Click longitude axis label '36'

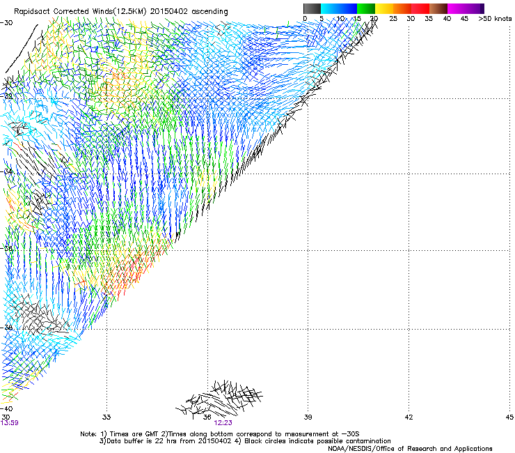(207, 417)
